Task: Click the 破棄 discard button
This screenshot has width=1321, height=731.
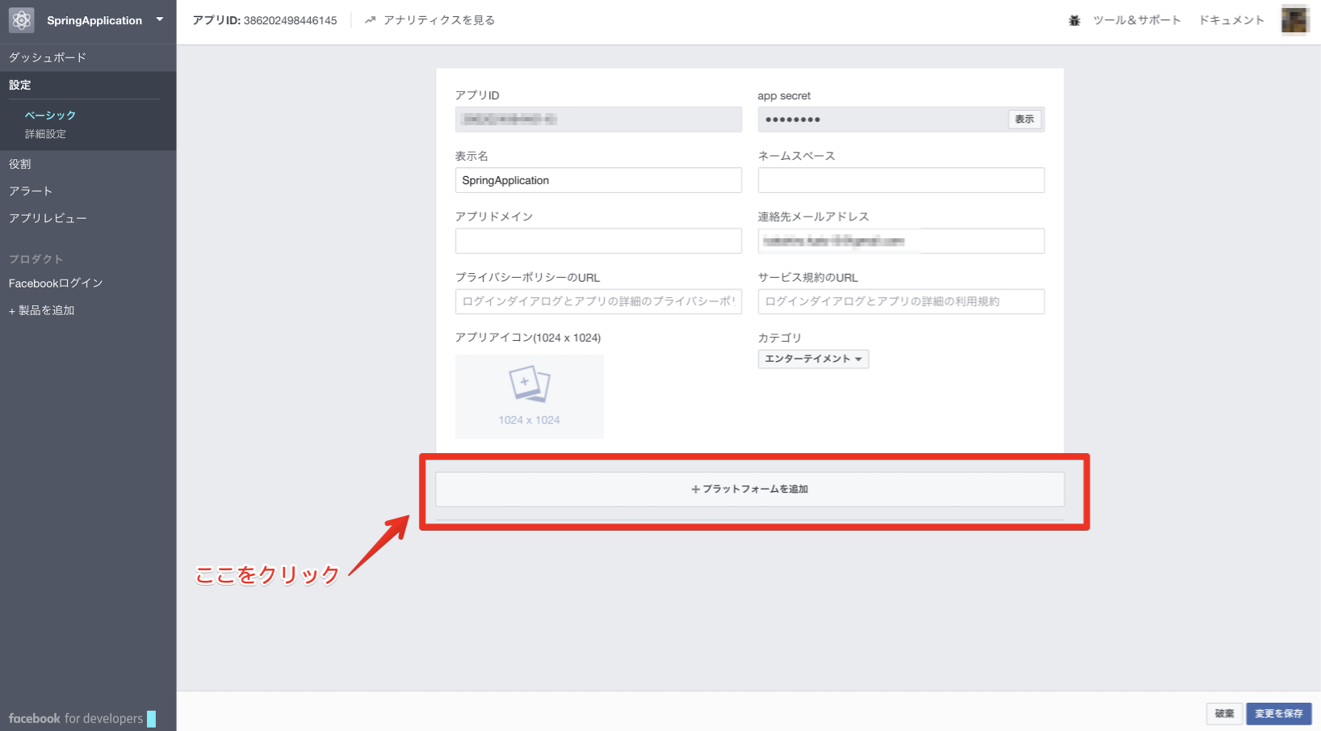Action: tap(1224, 713)
